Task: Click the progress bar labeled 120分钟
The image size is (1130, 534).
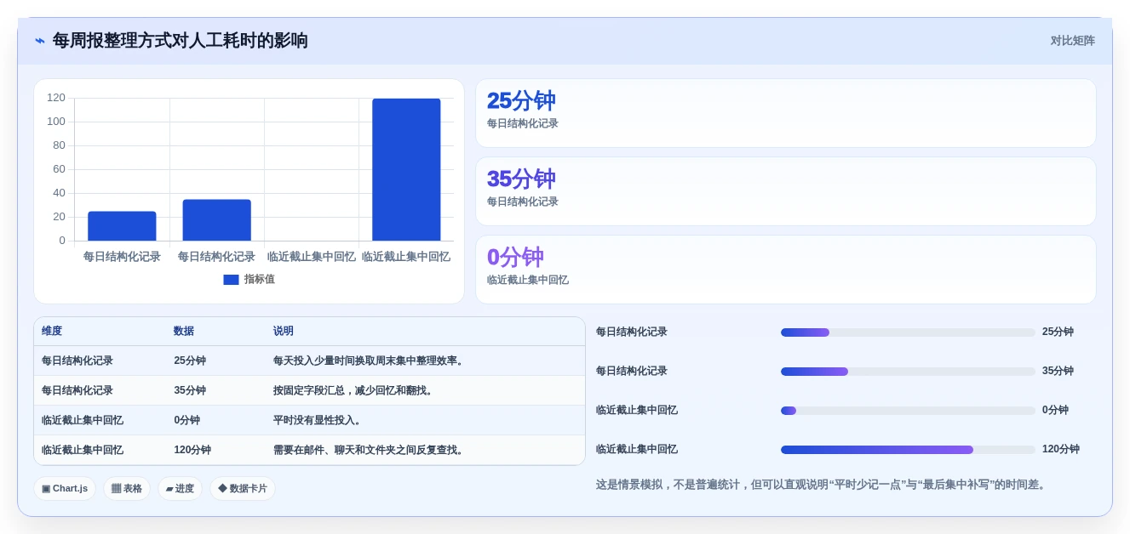Action: pyautogui.click(x=908, y=450)
